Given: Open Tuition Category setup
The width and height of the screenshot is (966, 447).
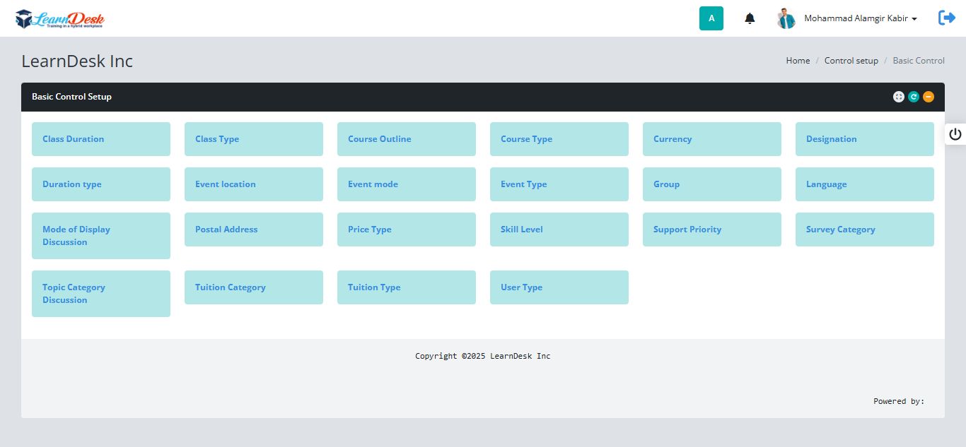Looking at the screenshot, I should click(x=254, y=287).
